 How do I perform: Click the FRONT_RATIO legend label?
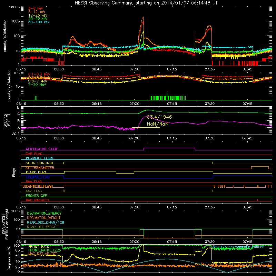39,247
